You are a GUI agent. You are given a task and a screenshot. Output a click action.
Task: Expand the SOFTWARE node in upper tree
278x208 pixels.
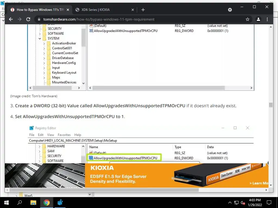[40, 34]
